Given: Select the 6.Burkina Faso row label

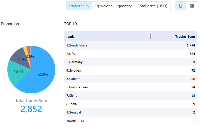Looking at the screenshot, I should click(x=77, y=87).
